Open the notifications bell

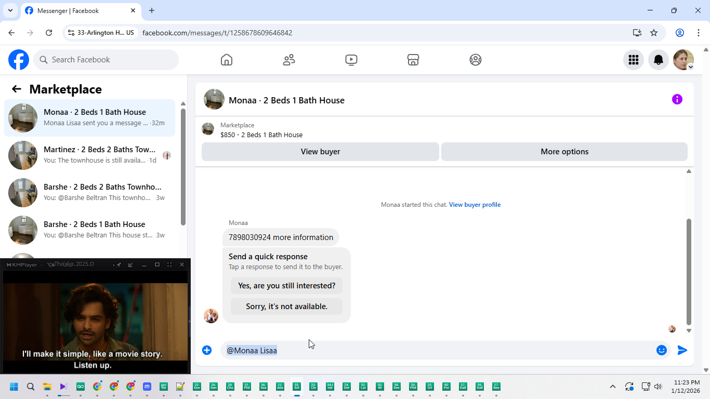[659, 60]
